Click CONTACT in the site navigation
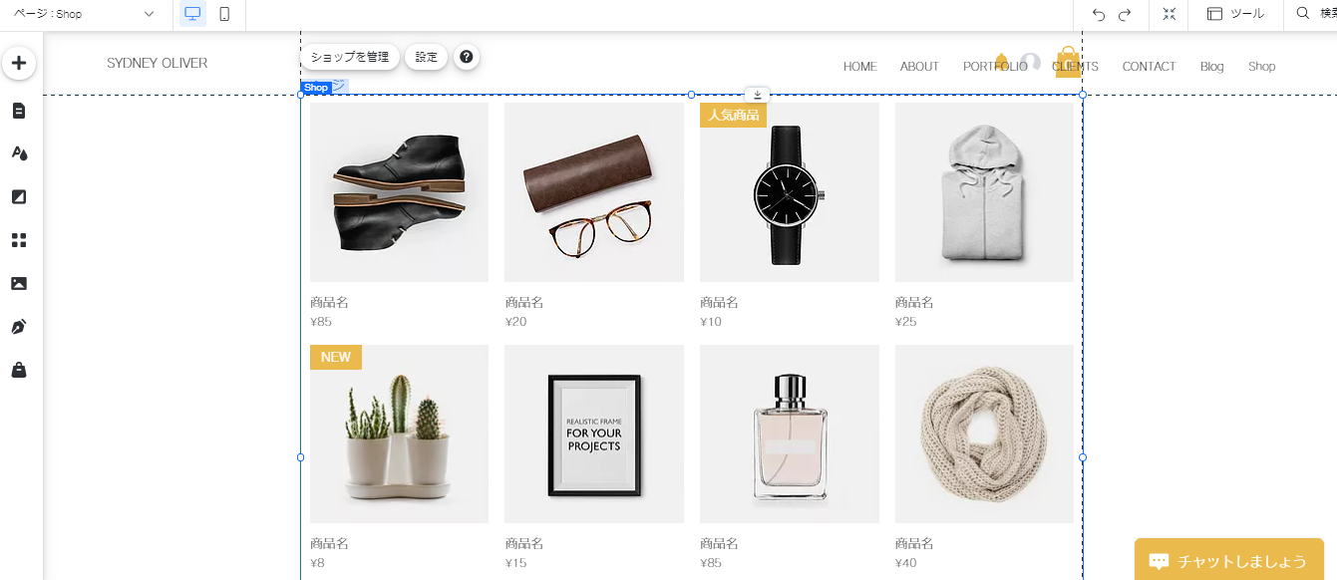 [1149, 67]
